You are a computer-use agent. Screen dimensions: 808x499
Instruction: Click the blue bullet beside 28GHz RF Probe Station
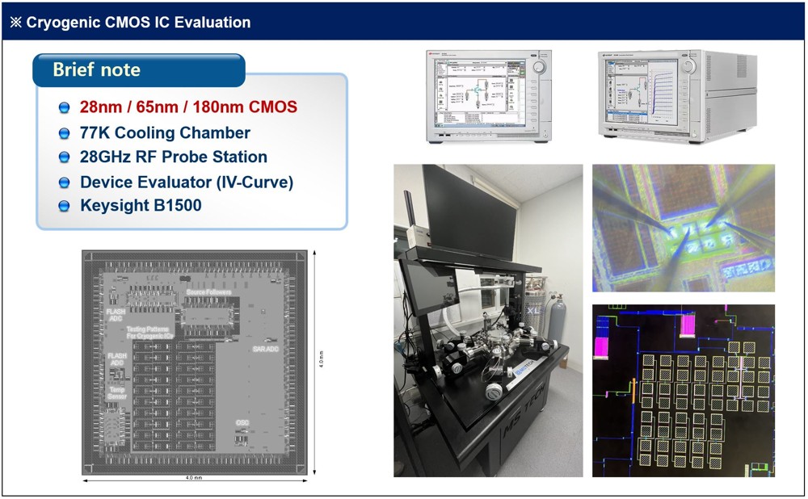point(64,157)
